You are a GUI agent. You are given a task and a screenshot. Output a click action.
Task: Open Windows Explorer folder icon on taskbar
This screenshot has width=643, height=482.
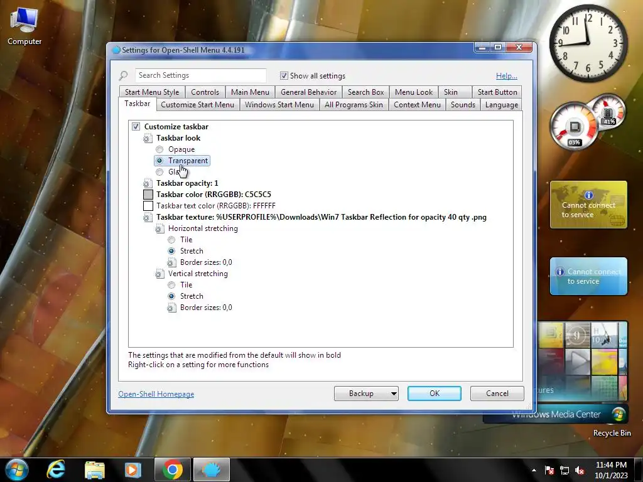pos(95,470)
